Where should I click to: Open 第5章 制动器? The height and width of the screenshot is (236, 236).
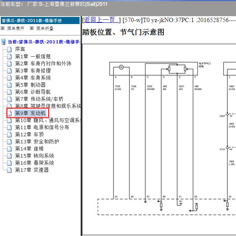point(30,85)
